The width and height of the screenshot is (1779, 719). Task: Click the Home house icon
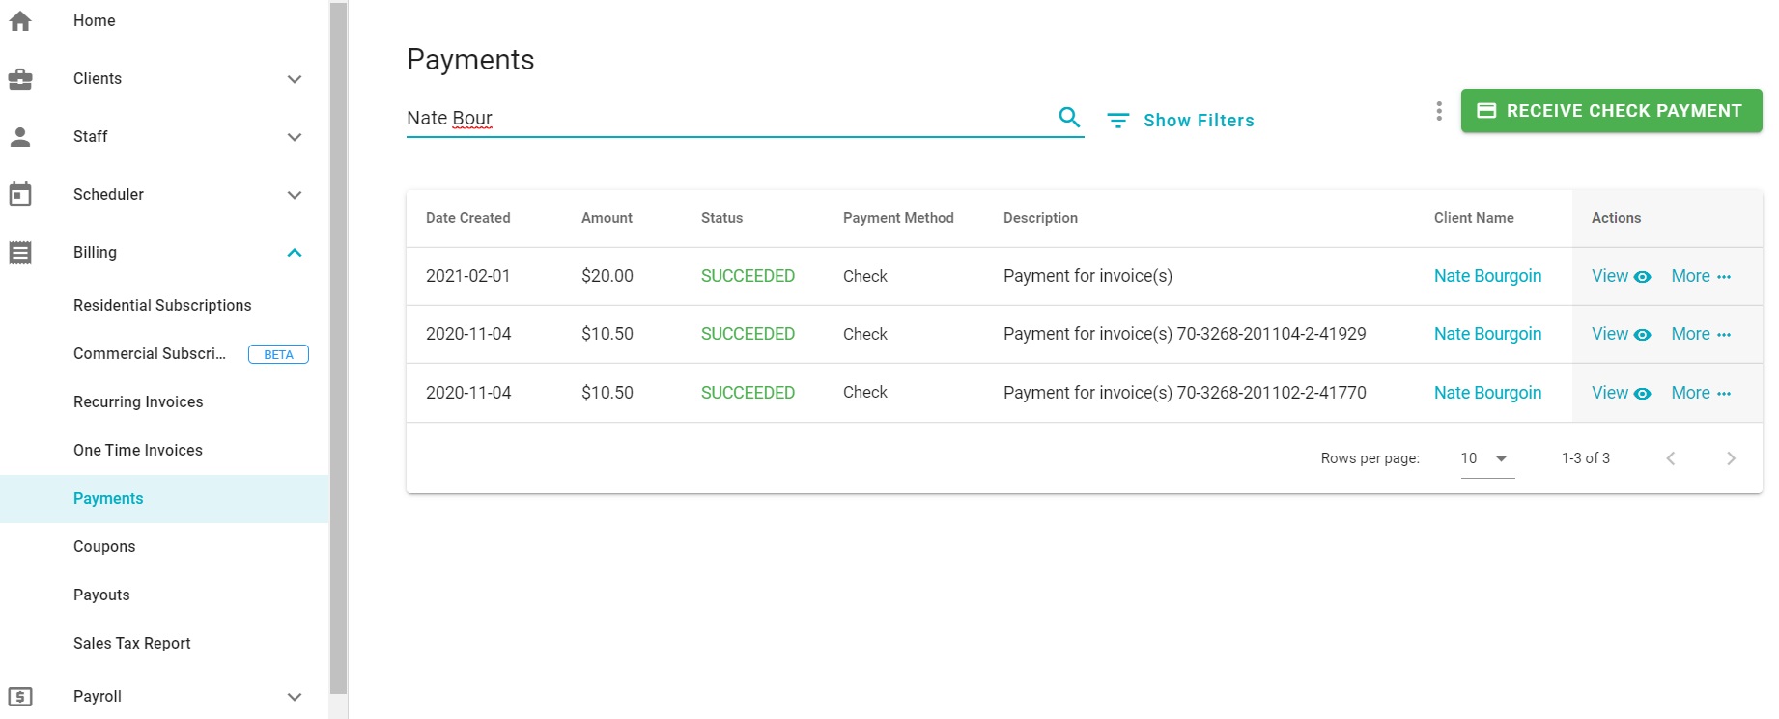pyautogui.click(x=20, y=20)
